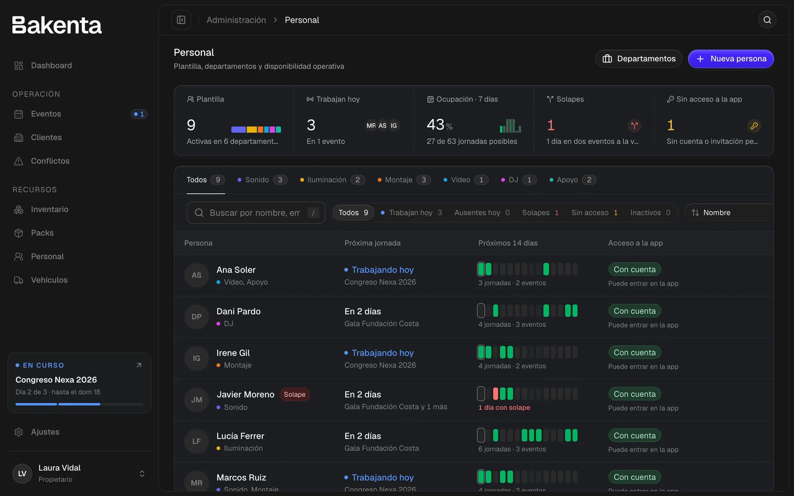Filter list by Ausentes hoy
The image size is (794, 496).
coord(482,212)
